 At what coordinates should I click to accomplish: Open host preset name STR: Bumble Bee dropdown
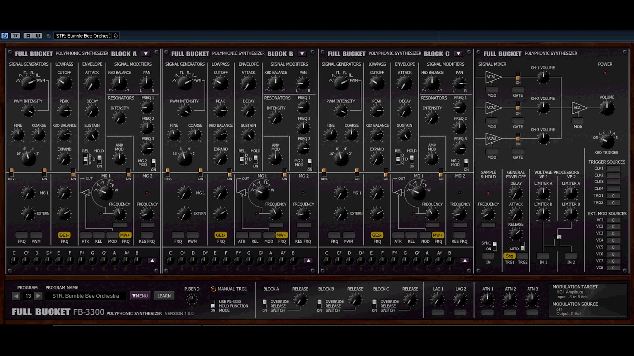83,36
